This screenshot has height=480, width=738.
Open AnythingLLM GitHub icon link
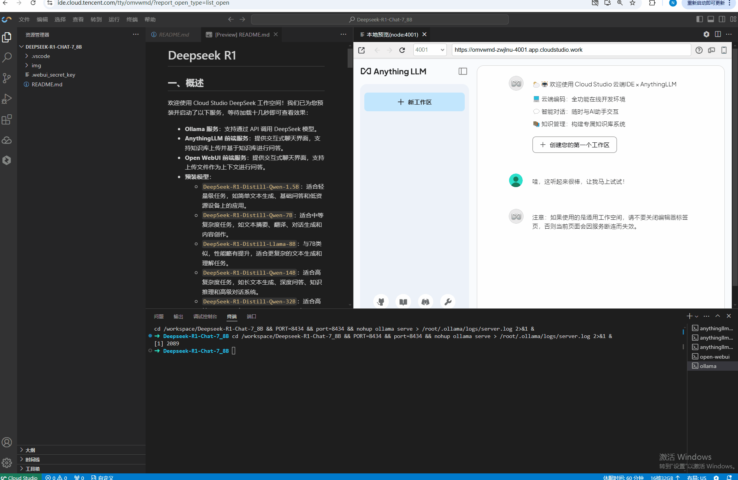(381, 301)
